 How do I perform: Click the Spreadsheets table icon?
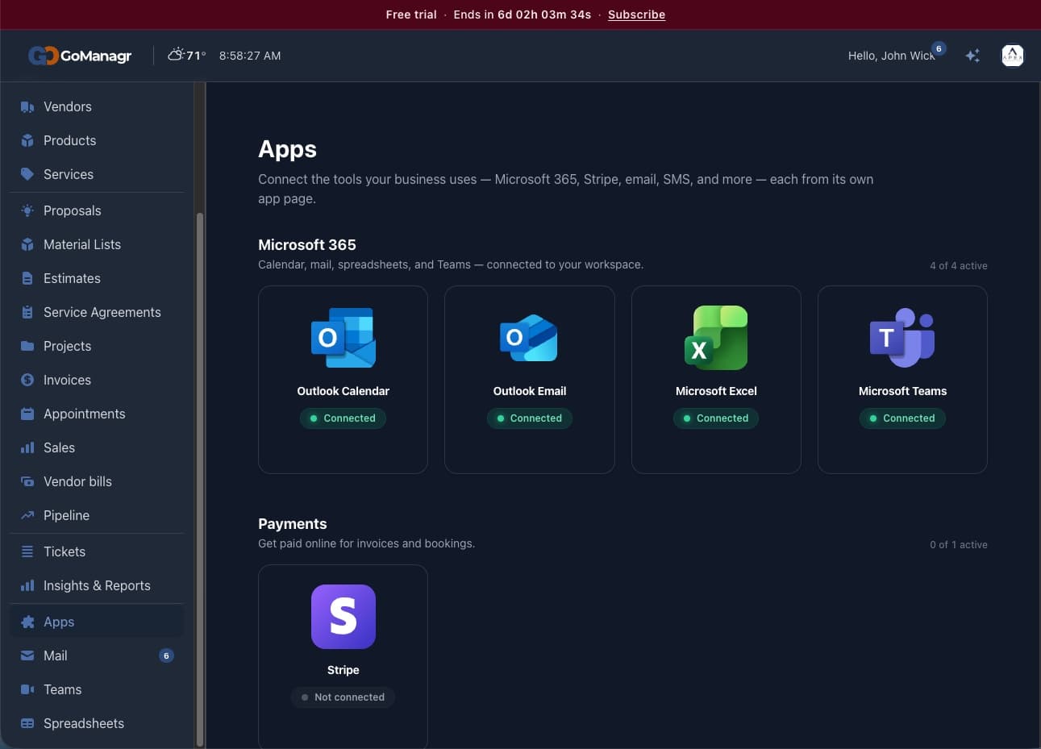coord(27,723)
